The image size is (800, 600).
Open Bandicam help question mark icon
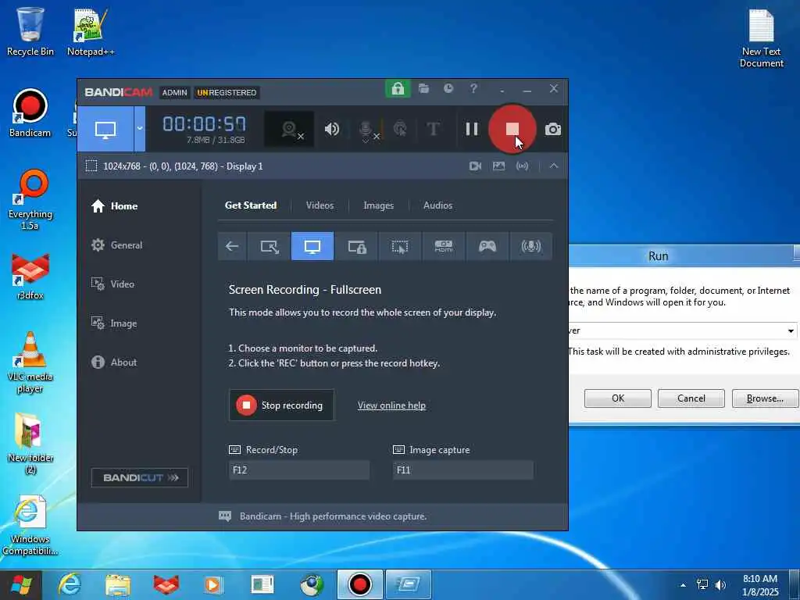473,88
